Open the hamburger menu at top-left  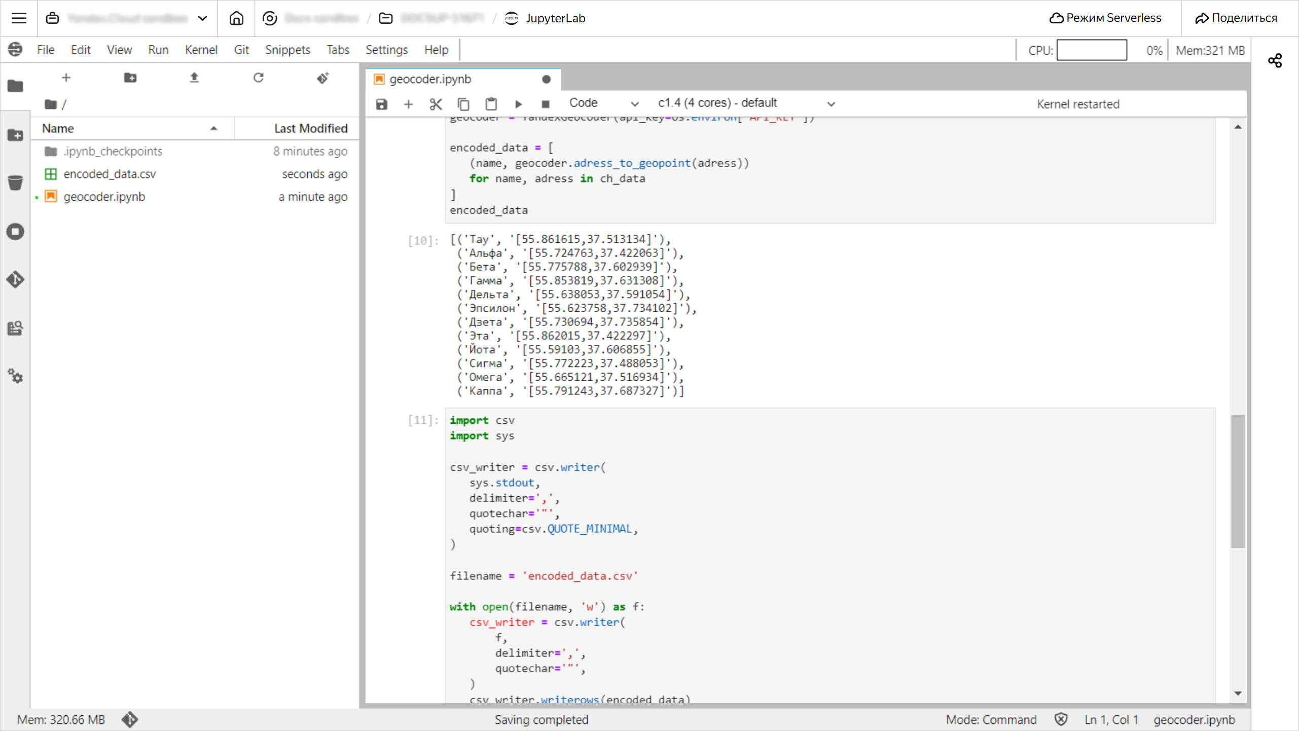[x=19, y=18]
